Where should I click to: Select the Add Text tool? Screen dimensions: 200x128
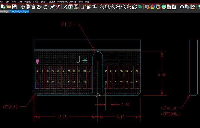point(71,7)
